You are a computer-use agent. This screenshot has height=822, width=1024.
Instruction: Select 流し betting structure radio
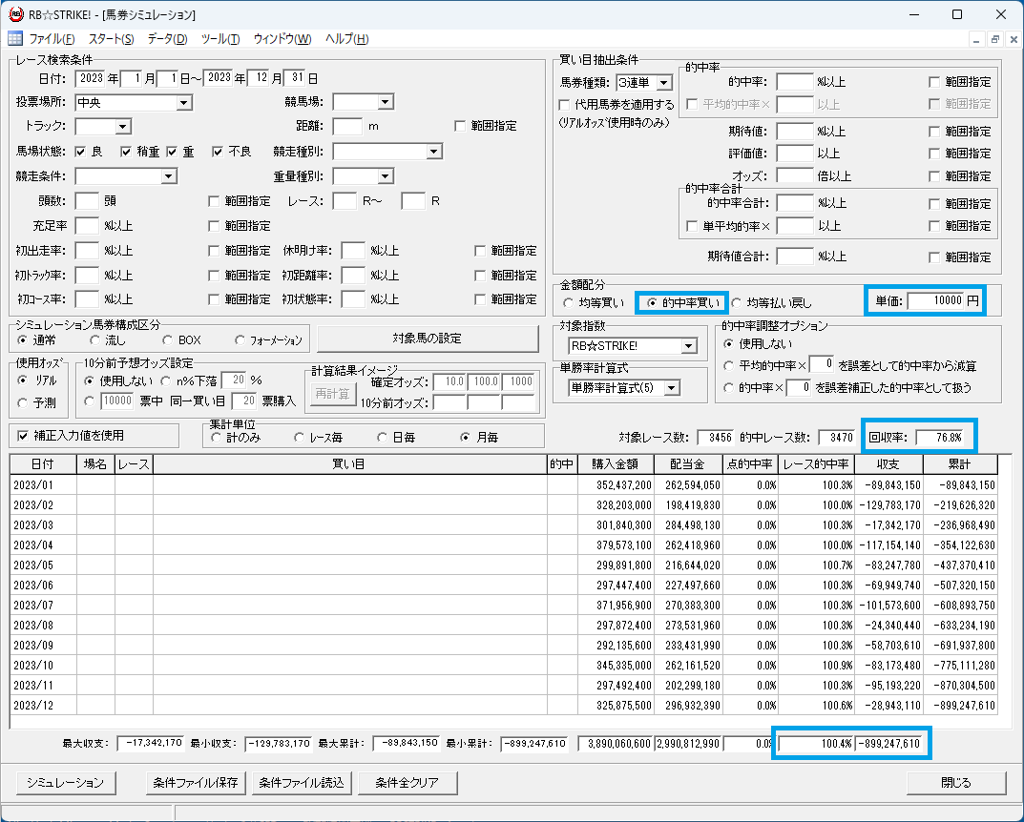(94, 339)
